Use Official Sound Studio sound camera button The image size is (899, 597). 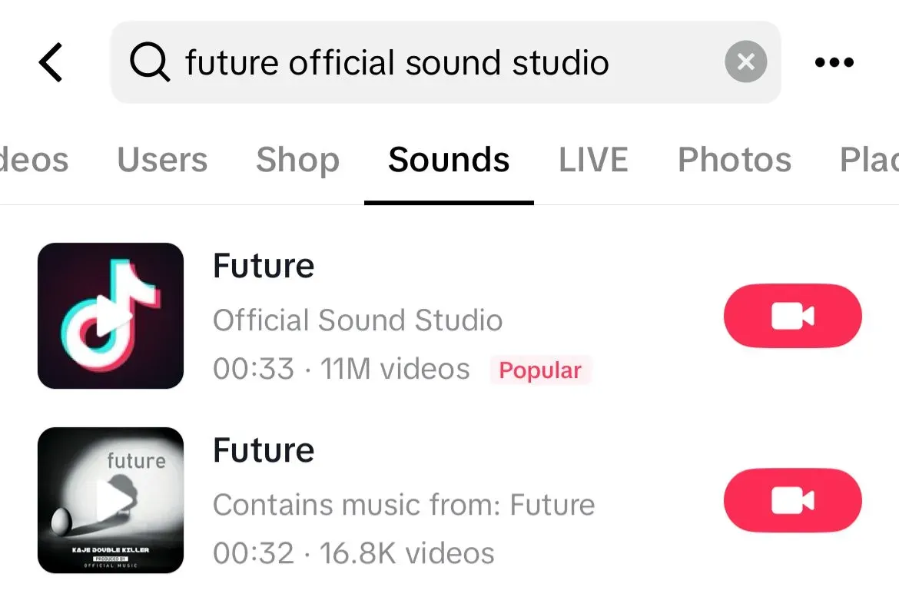792,316
